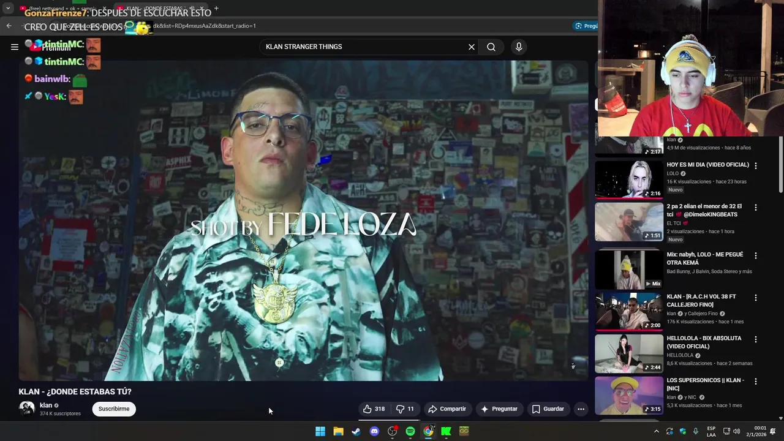Open options menu for HOY ES MI DIA video
Viewport: 784px width, 441px height.
pos(755,165)
